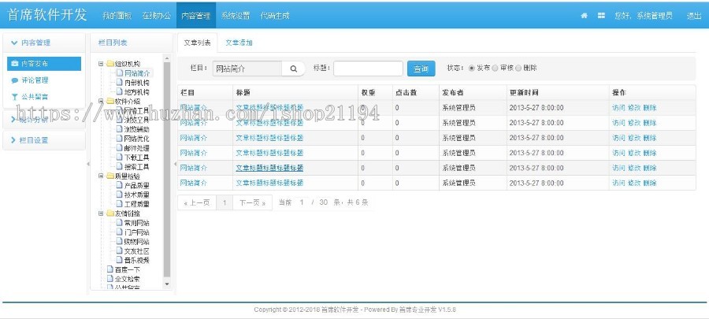Click the funnel icon on 公共留言
709x319 pixels.
click(15, 97)
